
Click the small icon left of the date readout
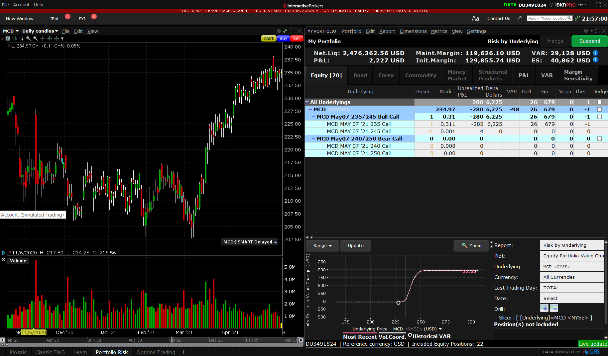click(x=3, y=253)
